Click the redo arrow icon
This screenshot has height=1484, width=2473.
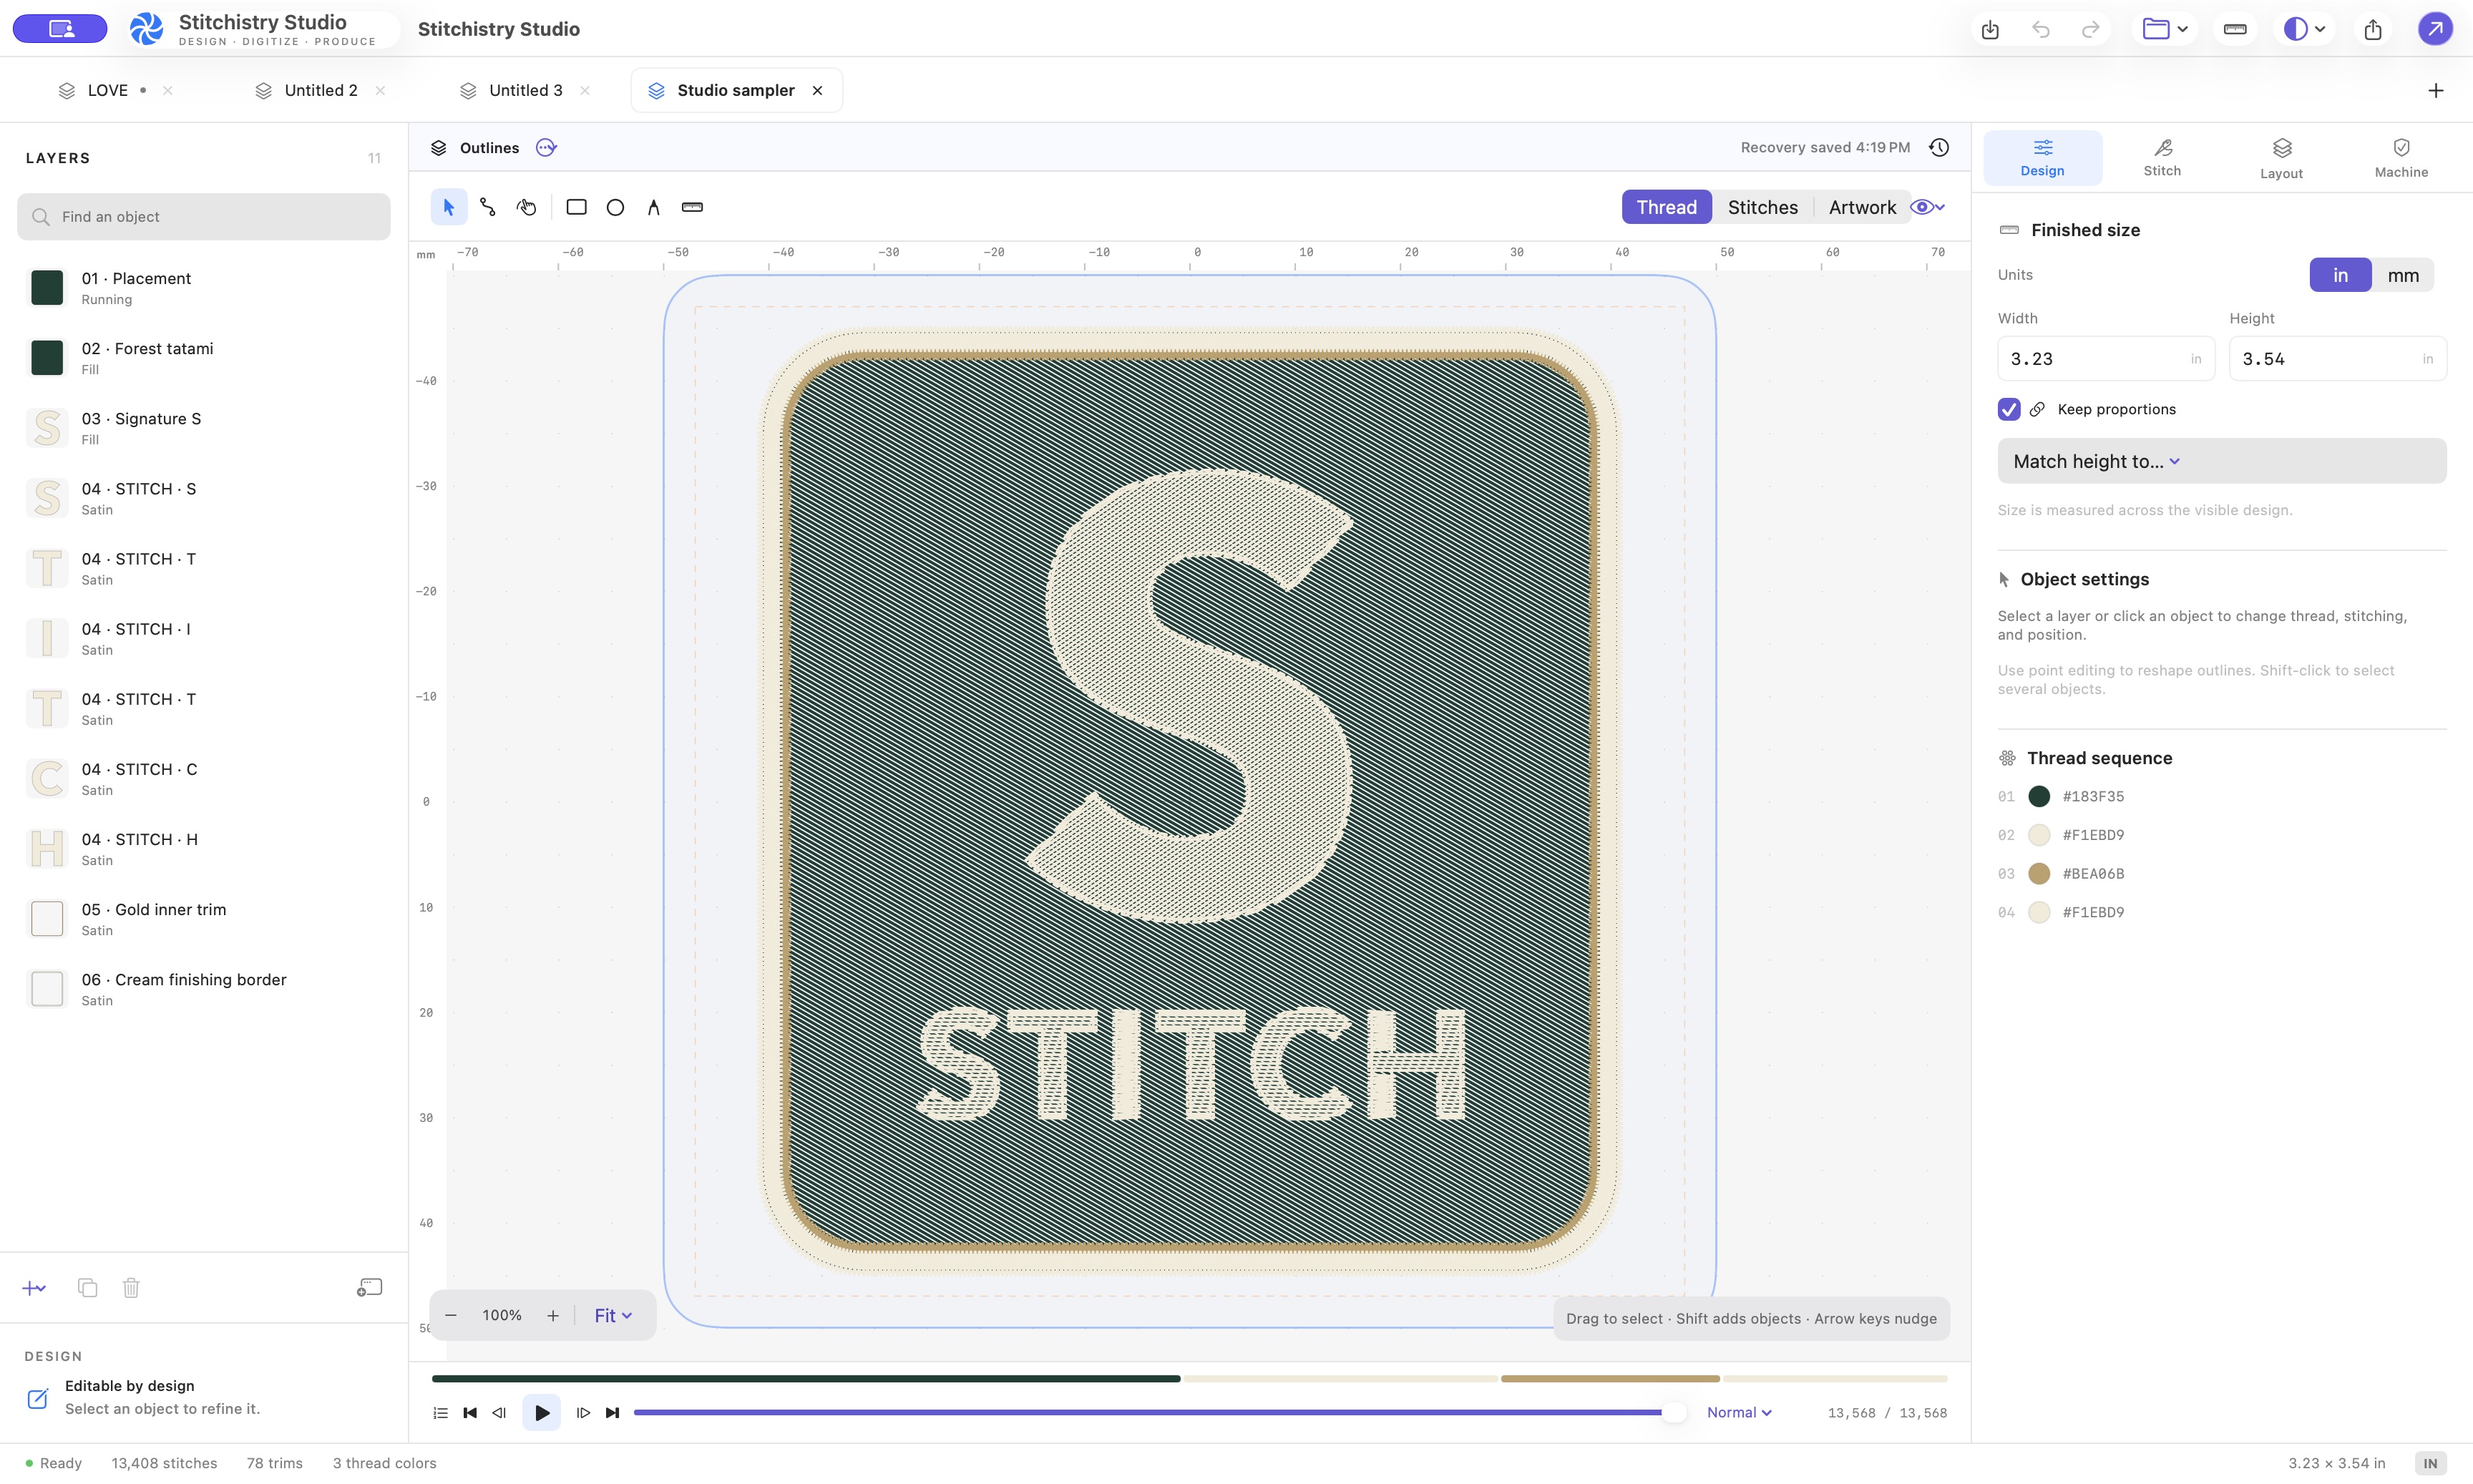2090,29
